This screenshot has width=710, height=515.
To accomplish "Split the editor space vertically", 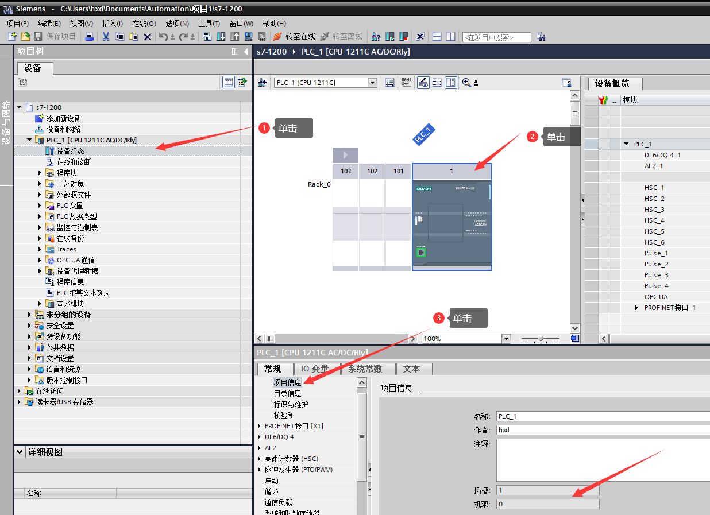I will pos(451,37).
